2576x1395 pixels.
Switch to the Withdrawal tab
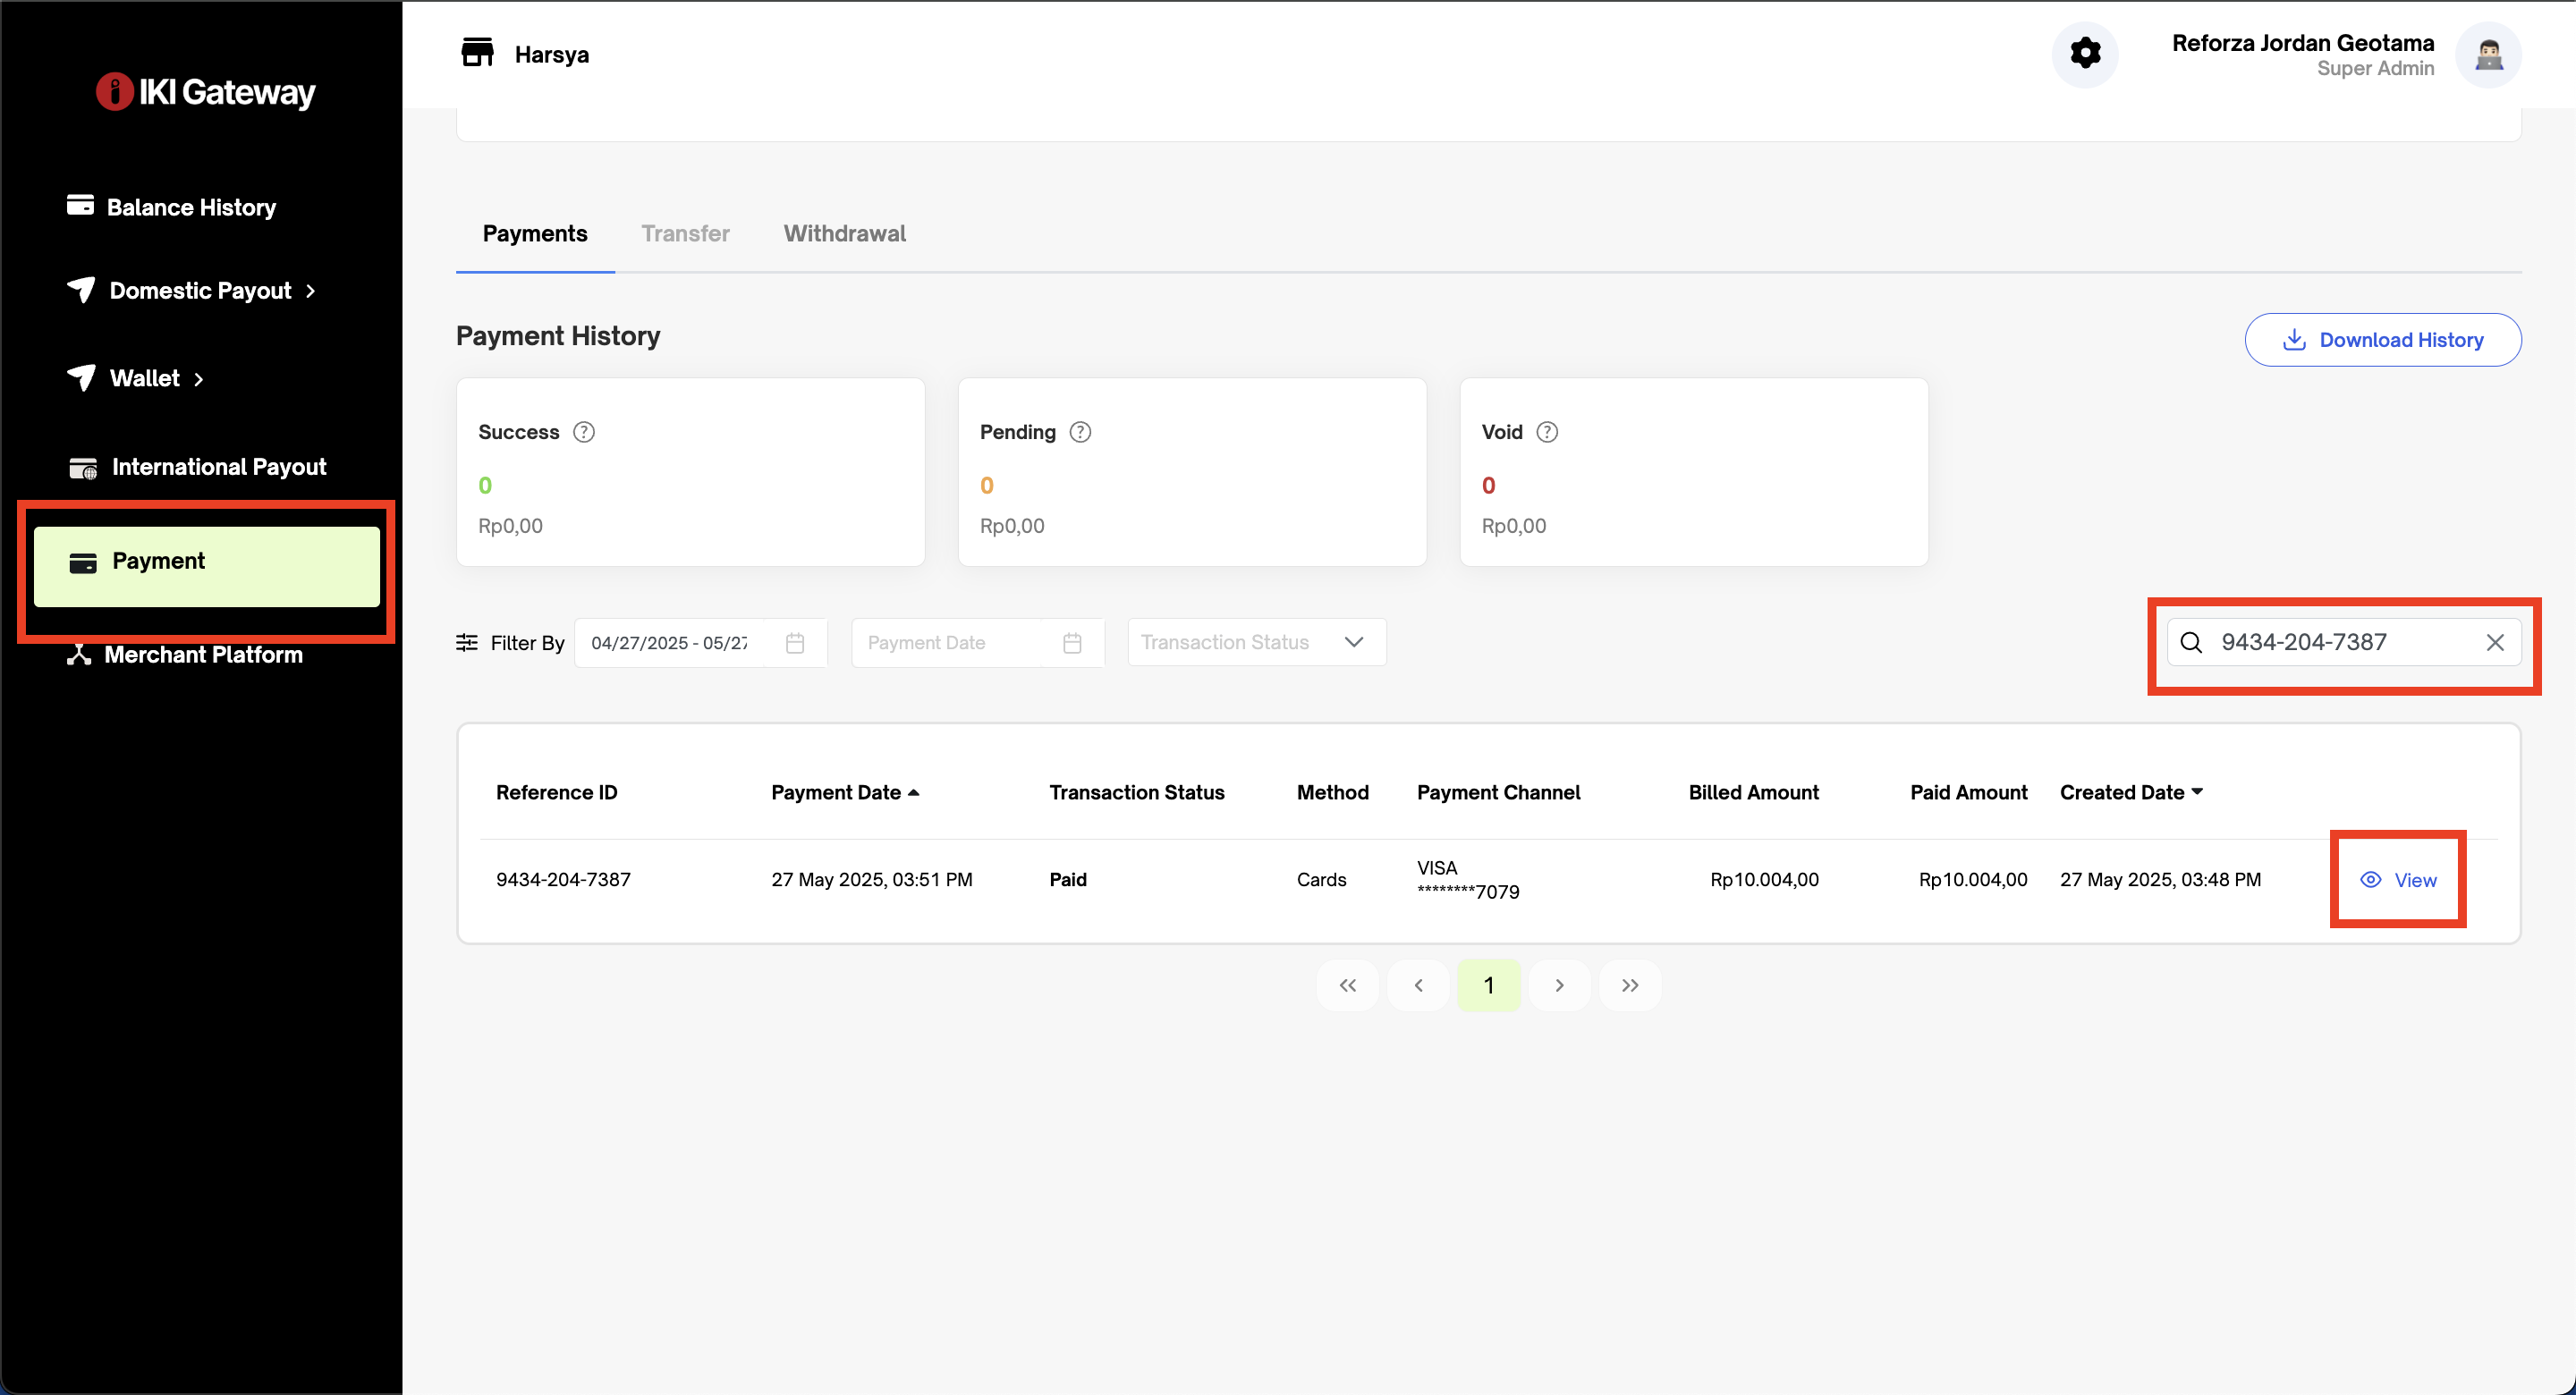844,233
